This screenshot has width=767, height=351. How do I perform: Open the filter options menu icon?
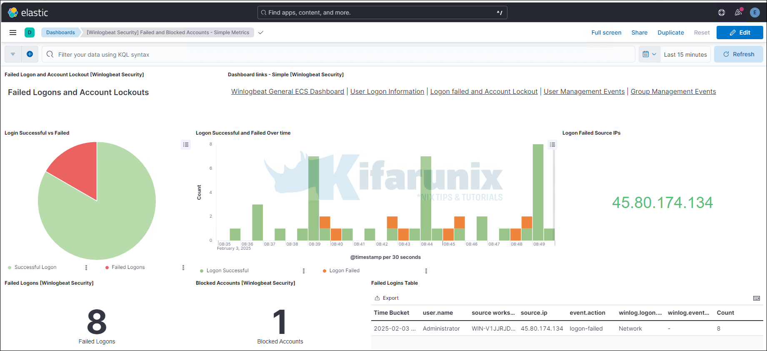13,54
